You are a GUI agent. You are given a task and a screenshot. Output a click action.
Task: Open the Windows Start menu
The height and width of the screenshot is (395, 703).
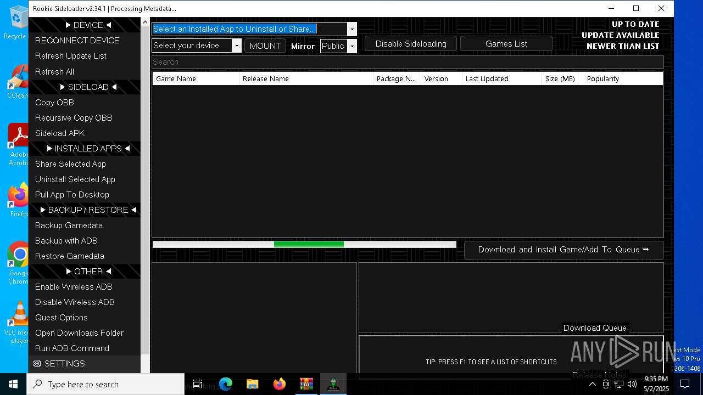(x=13, y=384)
